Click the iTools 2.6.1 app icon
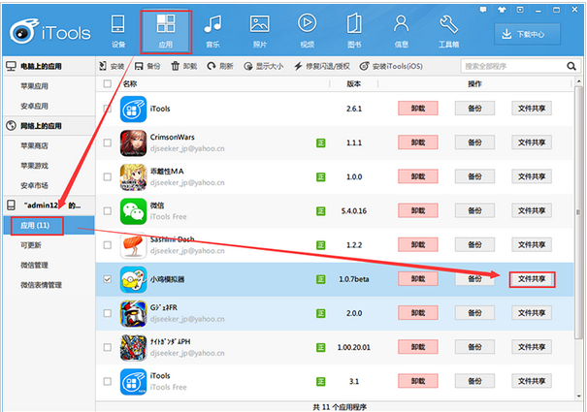Screen dimensions: 587x412 [x=133, y=109]
